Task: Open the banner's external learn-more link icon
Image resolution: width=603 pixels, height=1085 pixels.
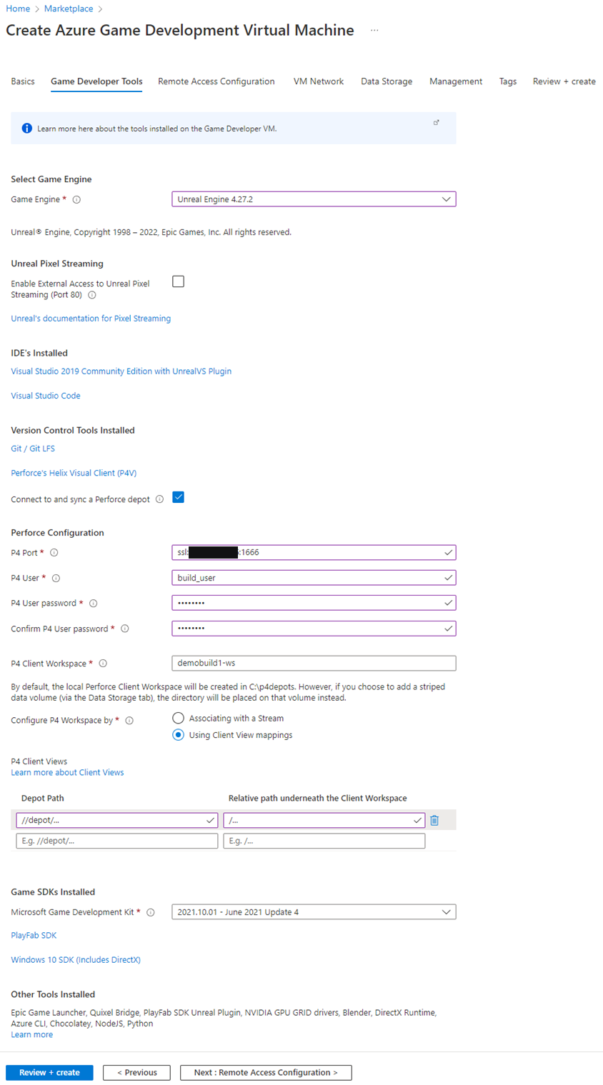Action: point(436,122)
